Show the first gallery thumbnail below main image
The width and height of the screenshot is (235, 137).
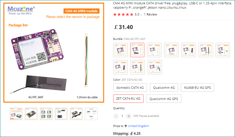point(16,114)
